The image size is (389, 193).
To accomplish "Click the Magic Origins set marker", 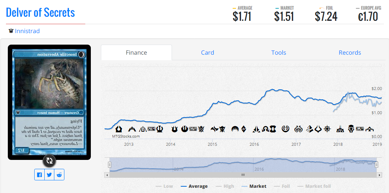I will pos(235,129).
